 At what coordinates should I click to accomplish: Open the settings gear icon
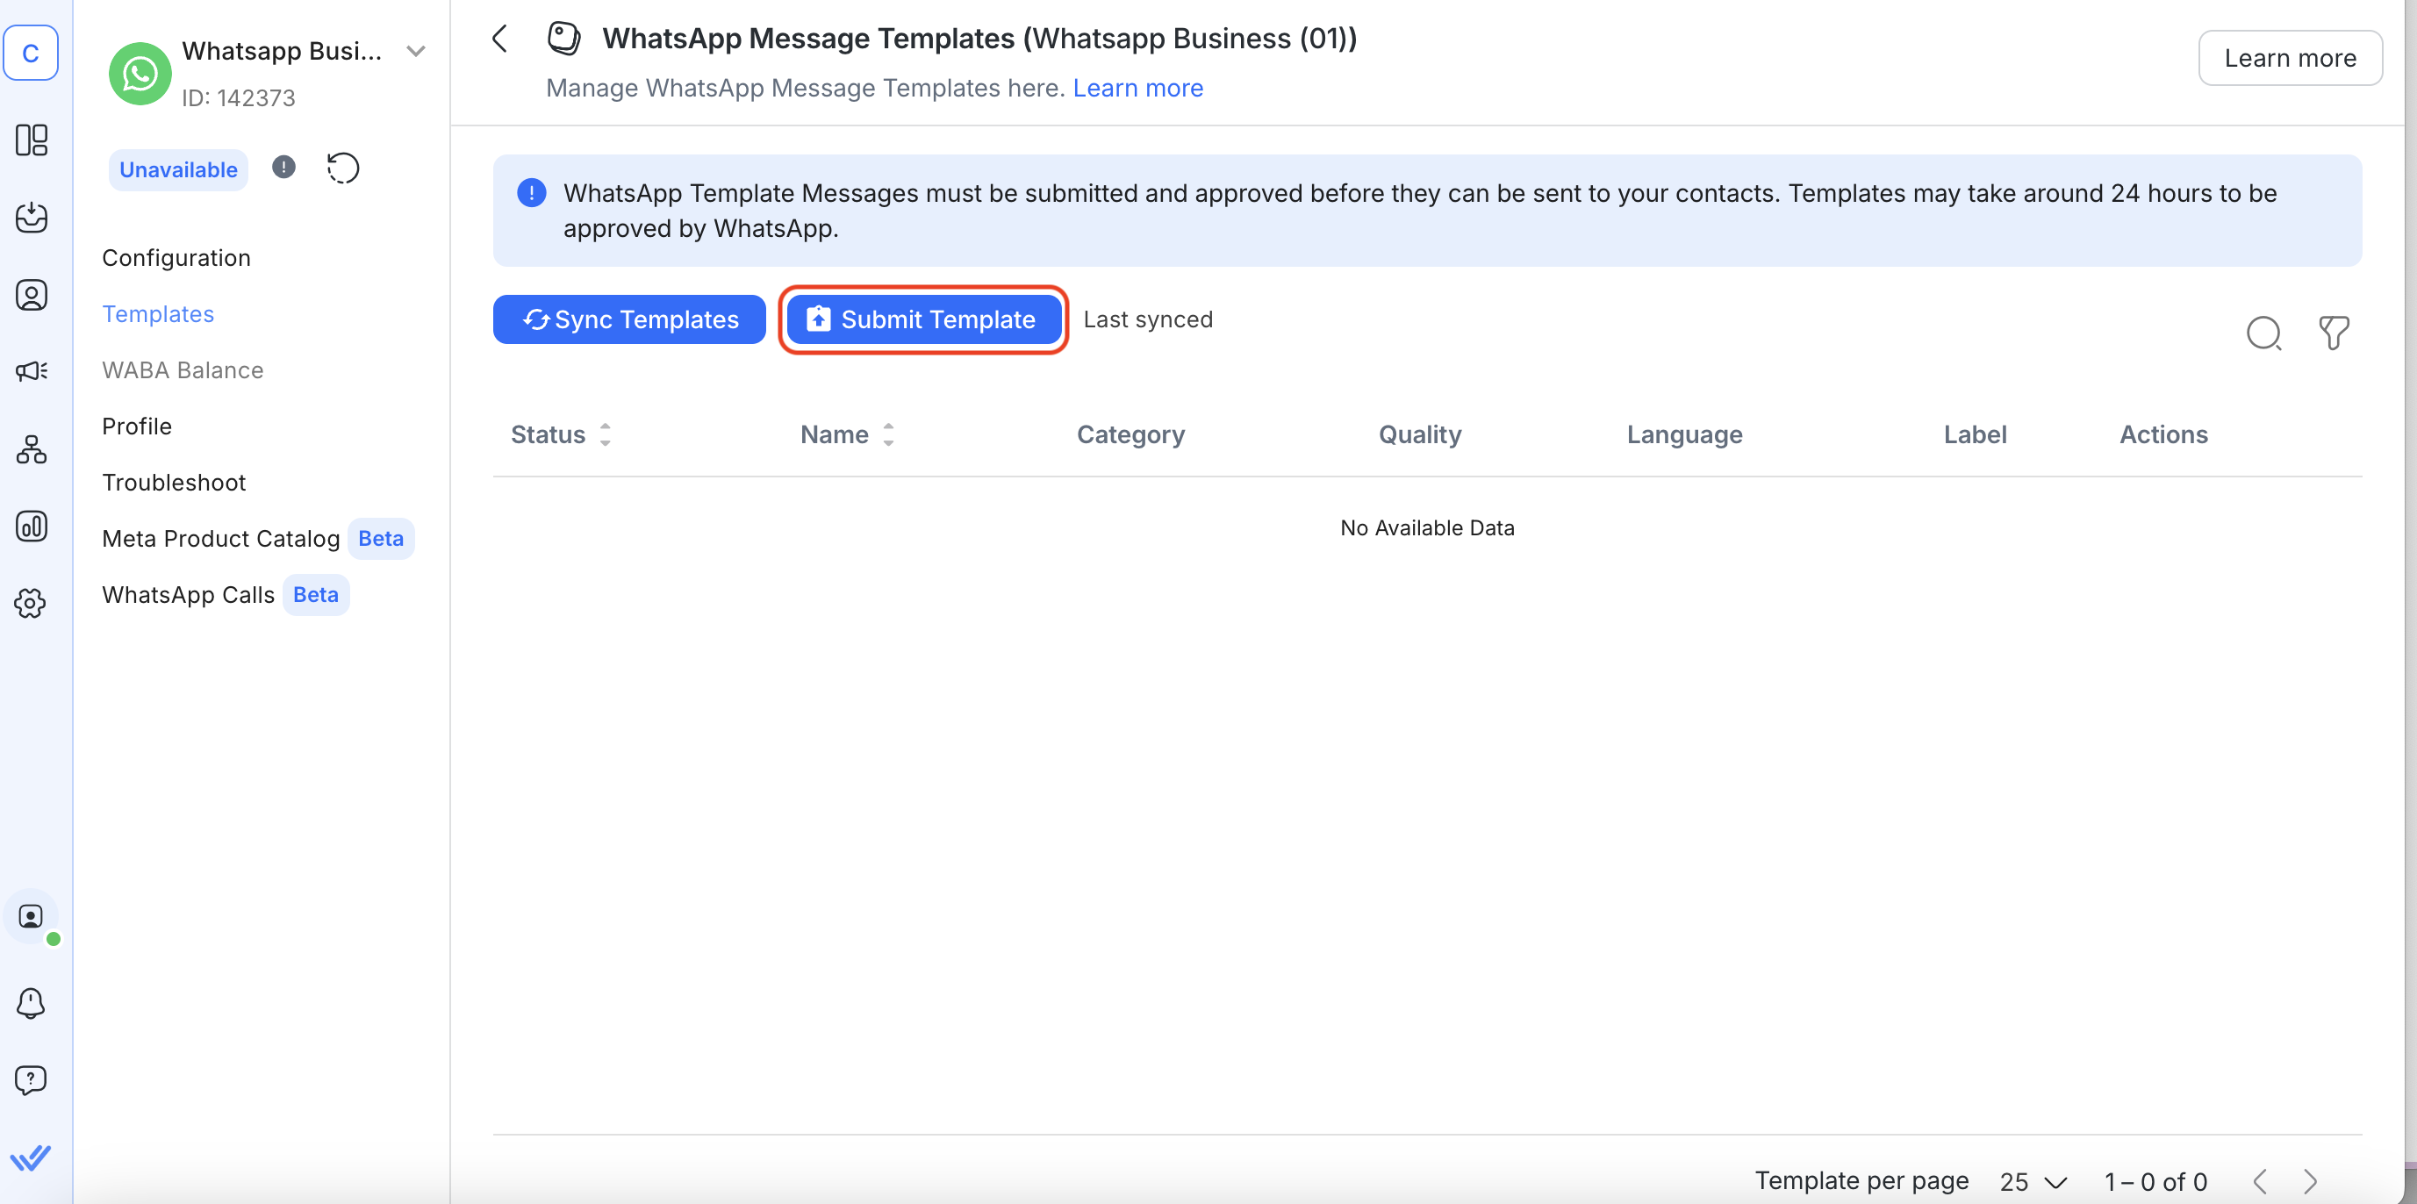pos(31,604)
